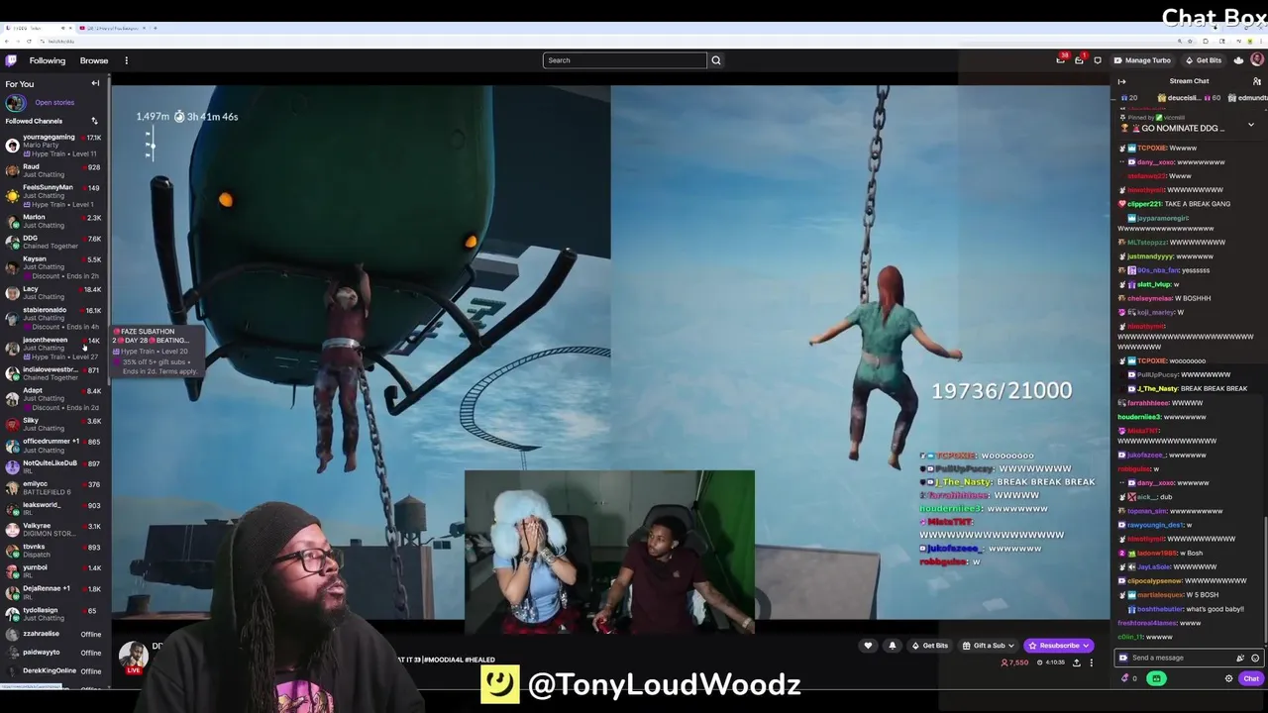This screenshot has width=1268, height=713.
Task: Open tyfollesign channel in sidebar
Action: 53,614
